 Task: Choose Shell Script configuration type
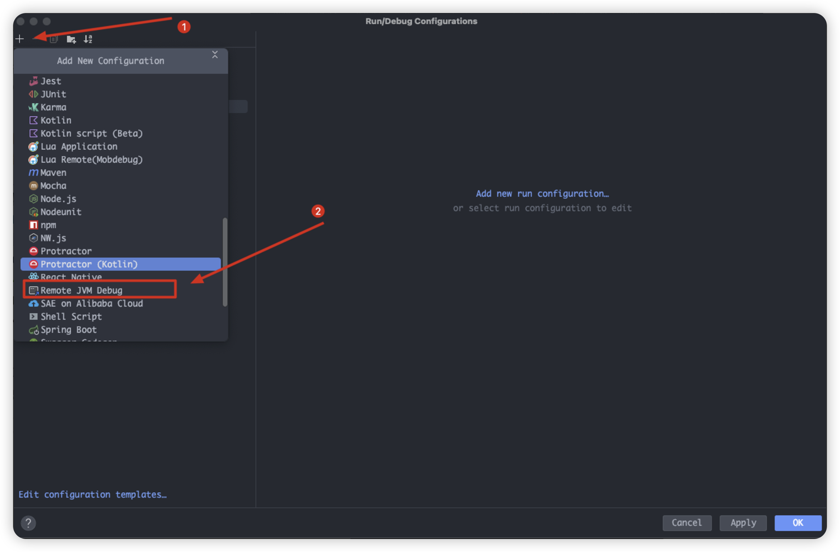coord(71,317)
